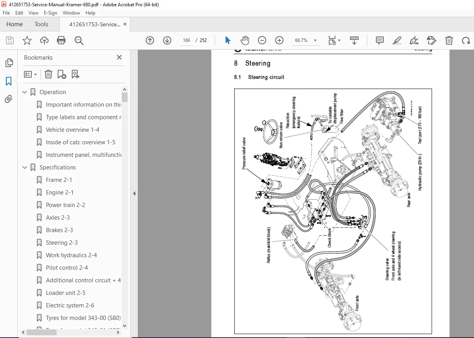Go to previous page arrow
The height and width of the screenshot is (338, 474).
coord(150,40)
